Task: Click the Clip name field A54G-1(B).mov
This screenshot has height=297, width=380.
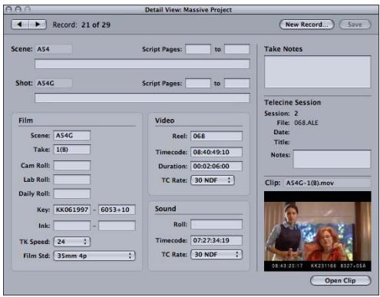Action: click(x=327, y=183)
